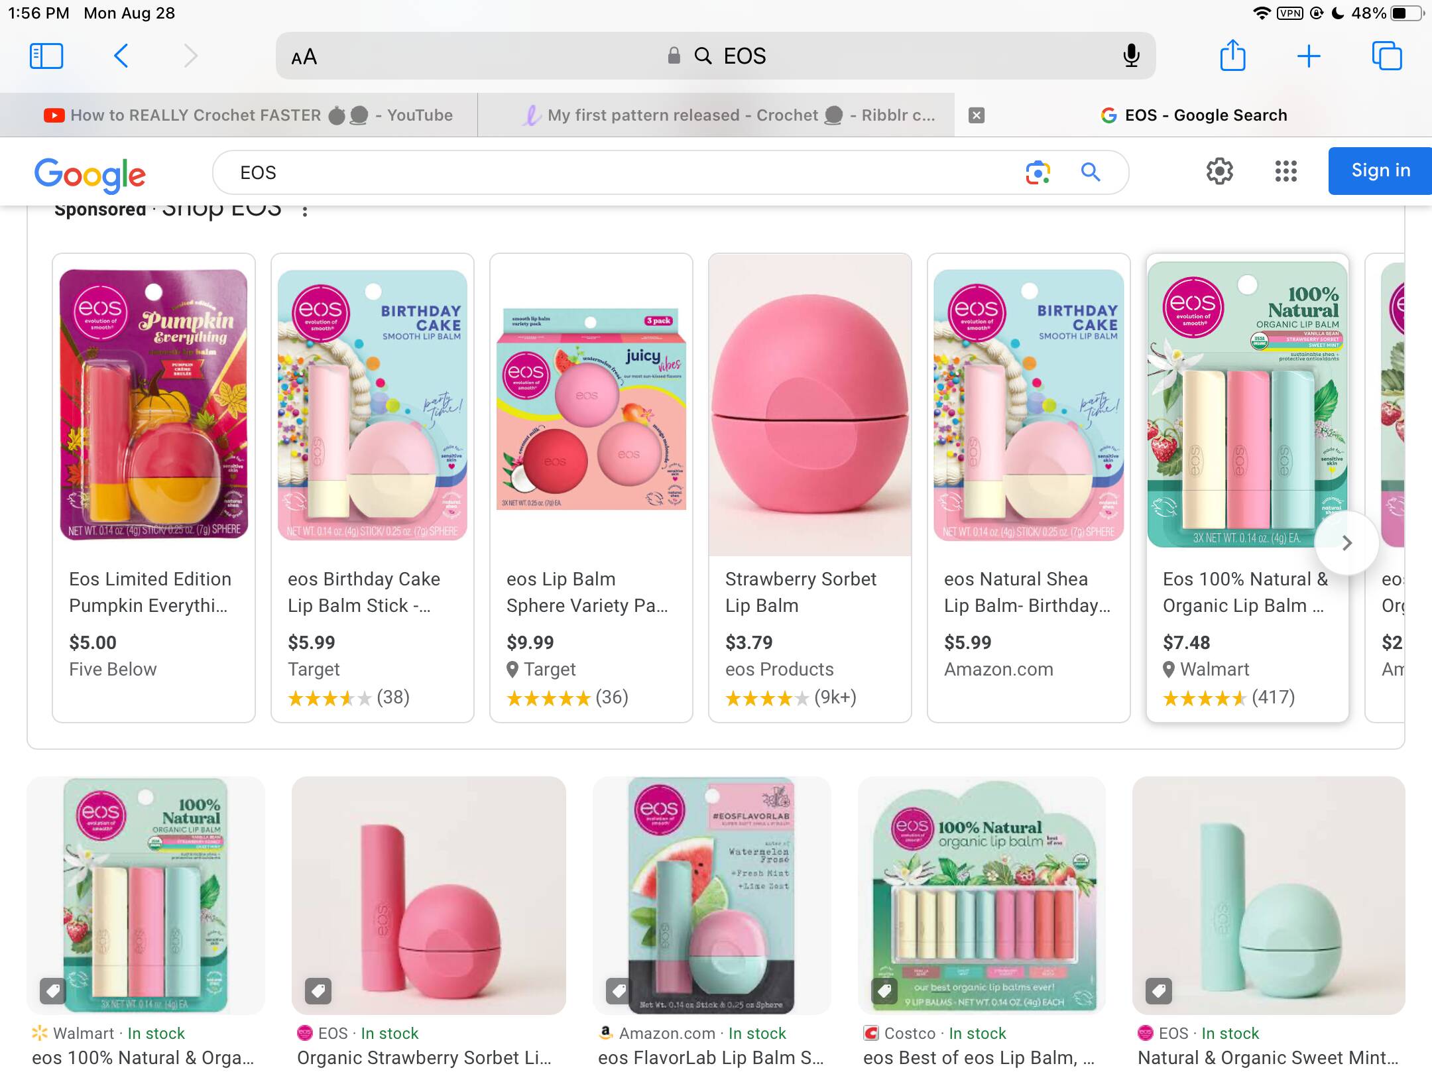The height and width of the screenshot is (1074, 1432).
Task: Show the tab overview
Action: pos(1386,56)
